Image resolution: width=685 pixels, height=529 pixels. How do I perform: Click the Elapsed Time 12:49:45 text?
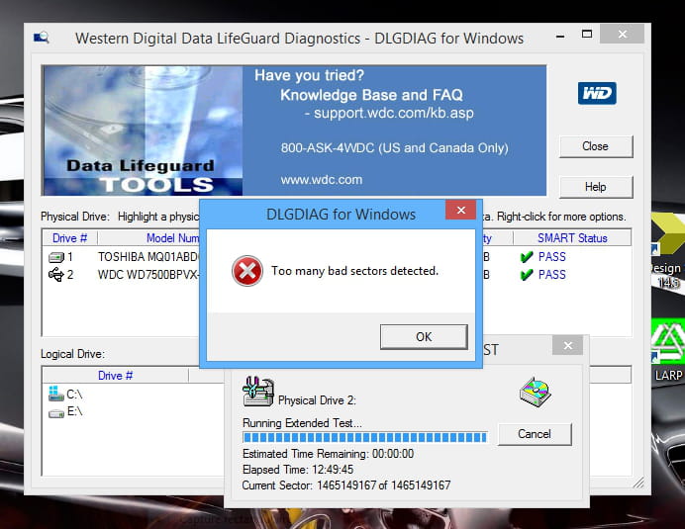298,470
